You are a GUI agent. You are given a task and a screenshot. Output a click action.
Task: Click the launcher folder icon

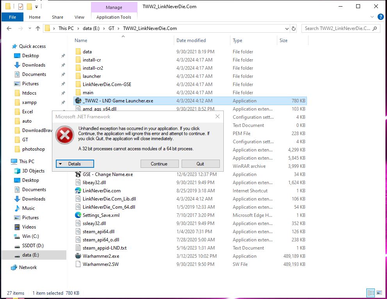[x=78, y=76]
